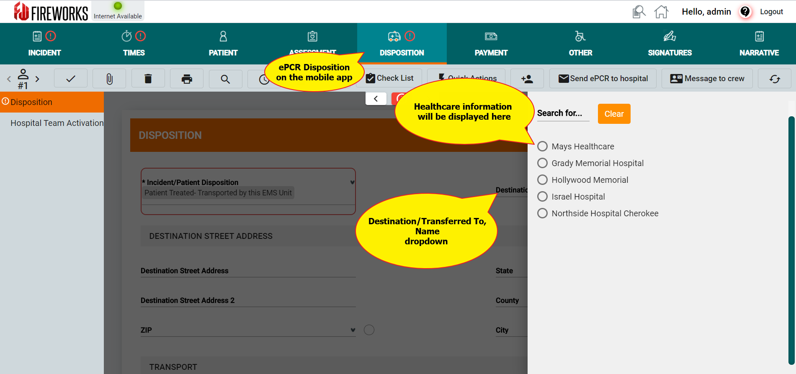The image size is (796, 374).
Task: Click the checkmark validate toolbar button
Action: pos(71,78)
